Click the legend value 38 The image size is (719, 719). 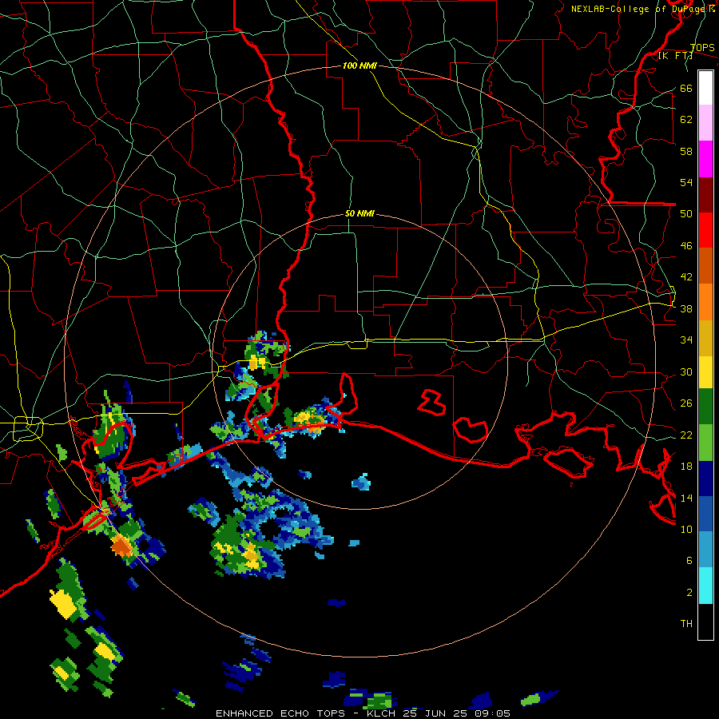(x=686, y=309)
